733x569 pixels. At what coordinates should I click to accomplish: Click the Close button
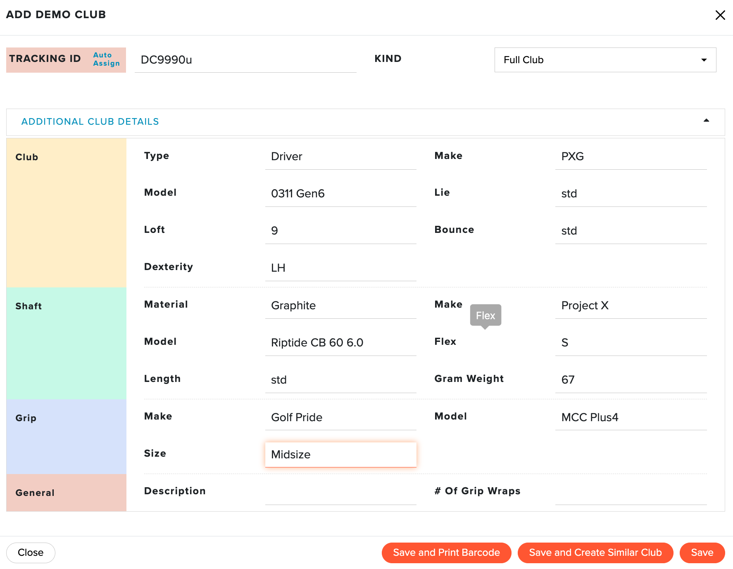coord(31,552)
